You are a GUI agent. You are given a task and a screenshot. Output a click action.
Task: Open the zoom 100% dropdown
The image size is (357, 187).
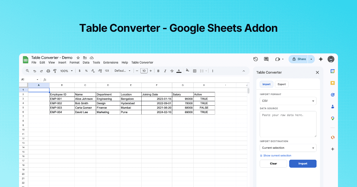click(67, 71)
